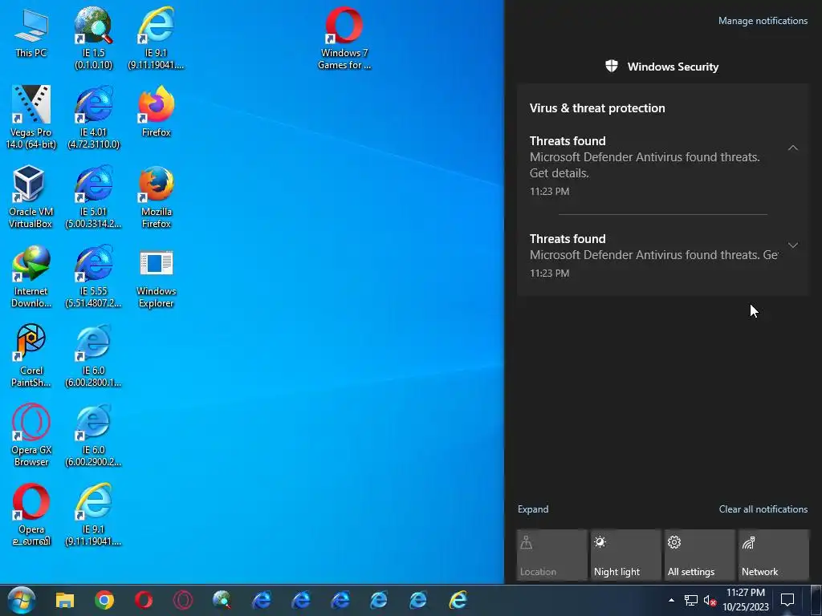
Task: Show hidden system tray icons
Action: pyautogui.click(x=672, y=600)
